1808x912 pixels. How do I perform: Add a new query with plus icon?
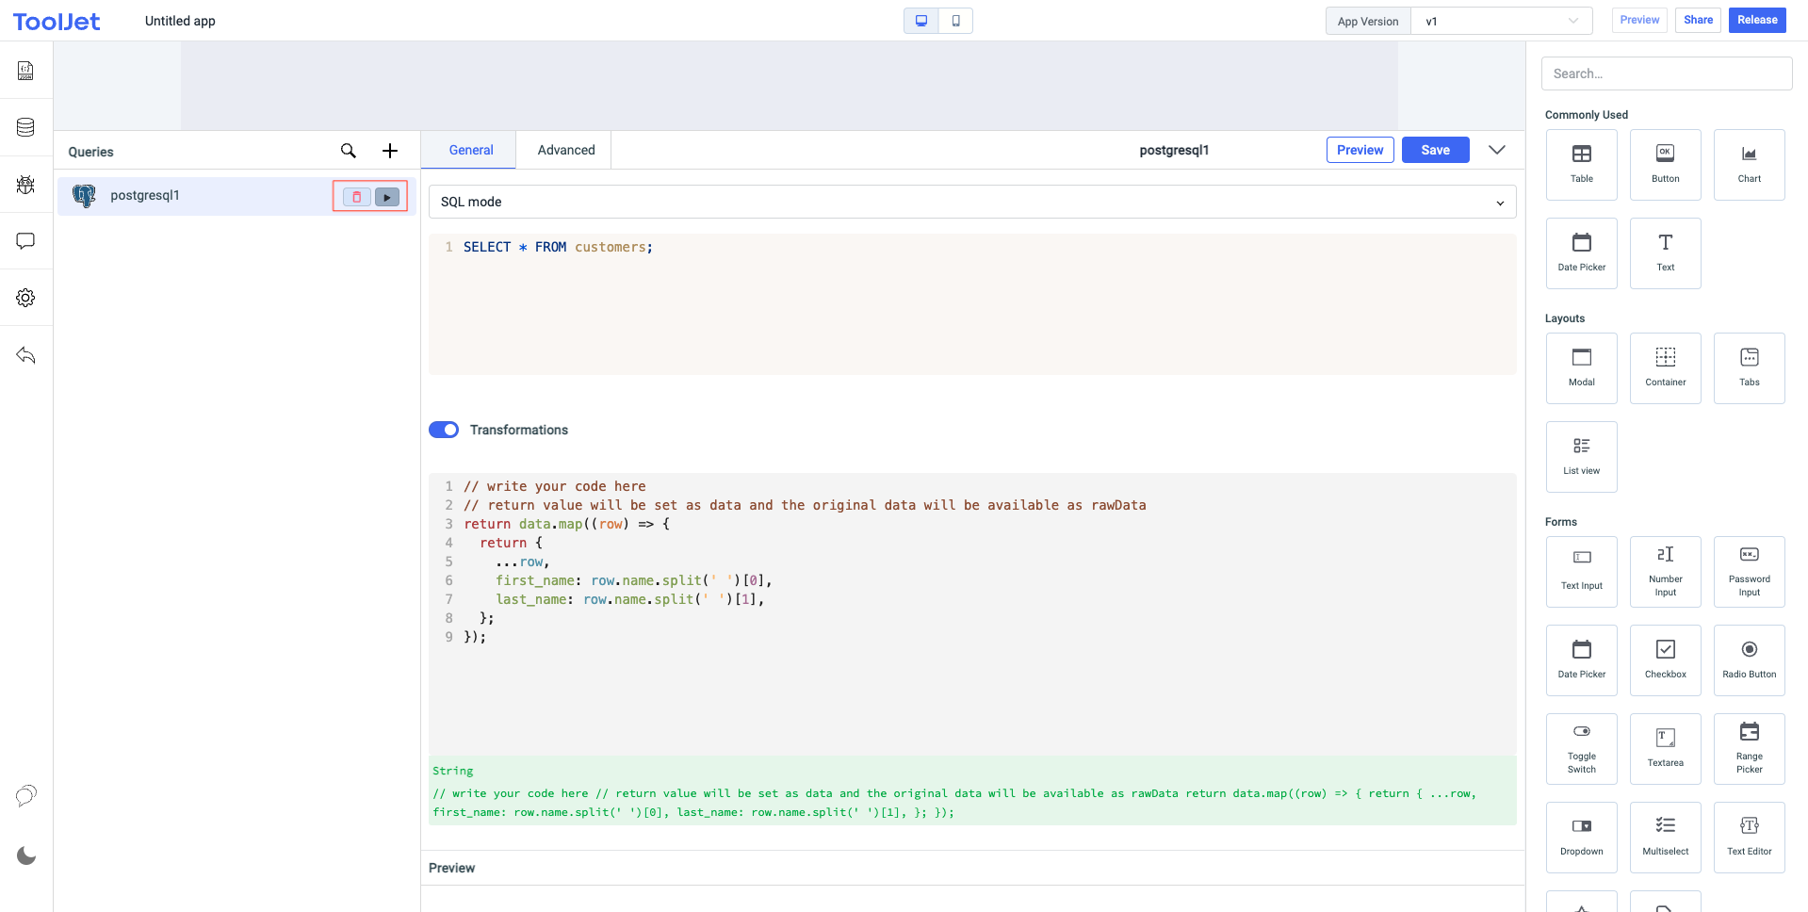[390, 151]
